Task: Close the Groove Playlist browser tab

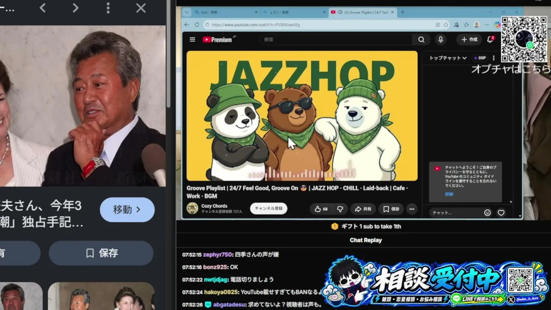Action: [393, 12]
